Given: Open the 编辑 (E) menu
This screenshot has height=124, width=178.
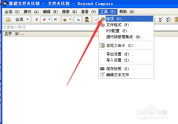Looking at the screenshot, I should 50,12.
